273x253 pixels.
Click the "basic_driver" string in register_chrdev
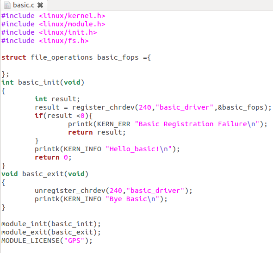(x=185, y=107)
